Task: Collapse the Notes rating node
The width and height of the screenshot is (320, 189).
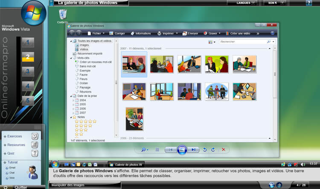Action: click(x=71, y=117)
